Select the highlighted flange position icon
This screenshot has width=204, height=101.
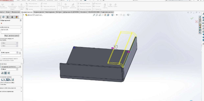pos(8,80)
